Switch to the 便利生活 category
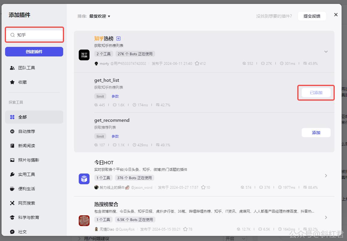This screenshot has height=241, width=347. coord(34,189)
